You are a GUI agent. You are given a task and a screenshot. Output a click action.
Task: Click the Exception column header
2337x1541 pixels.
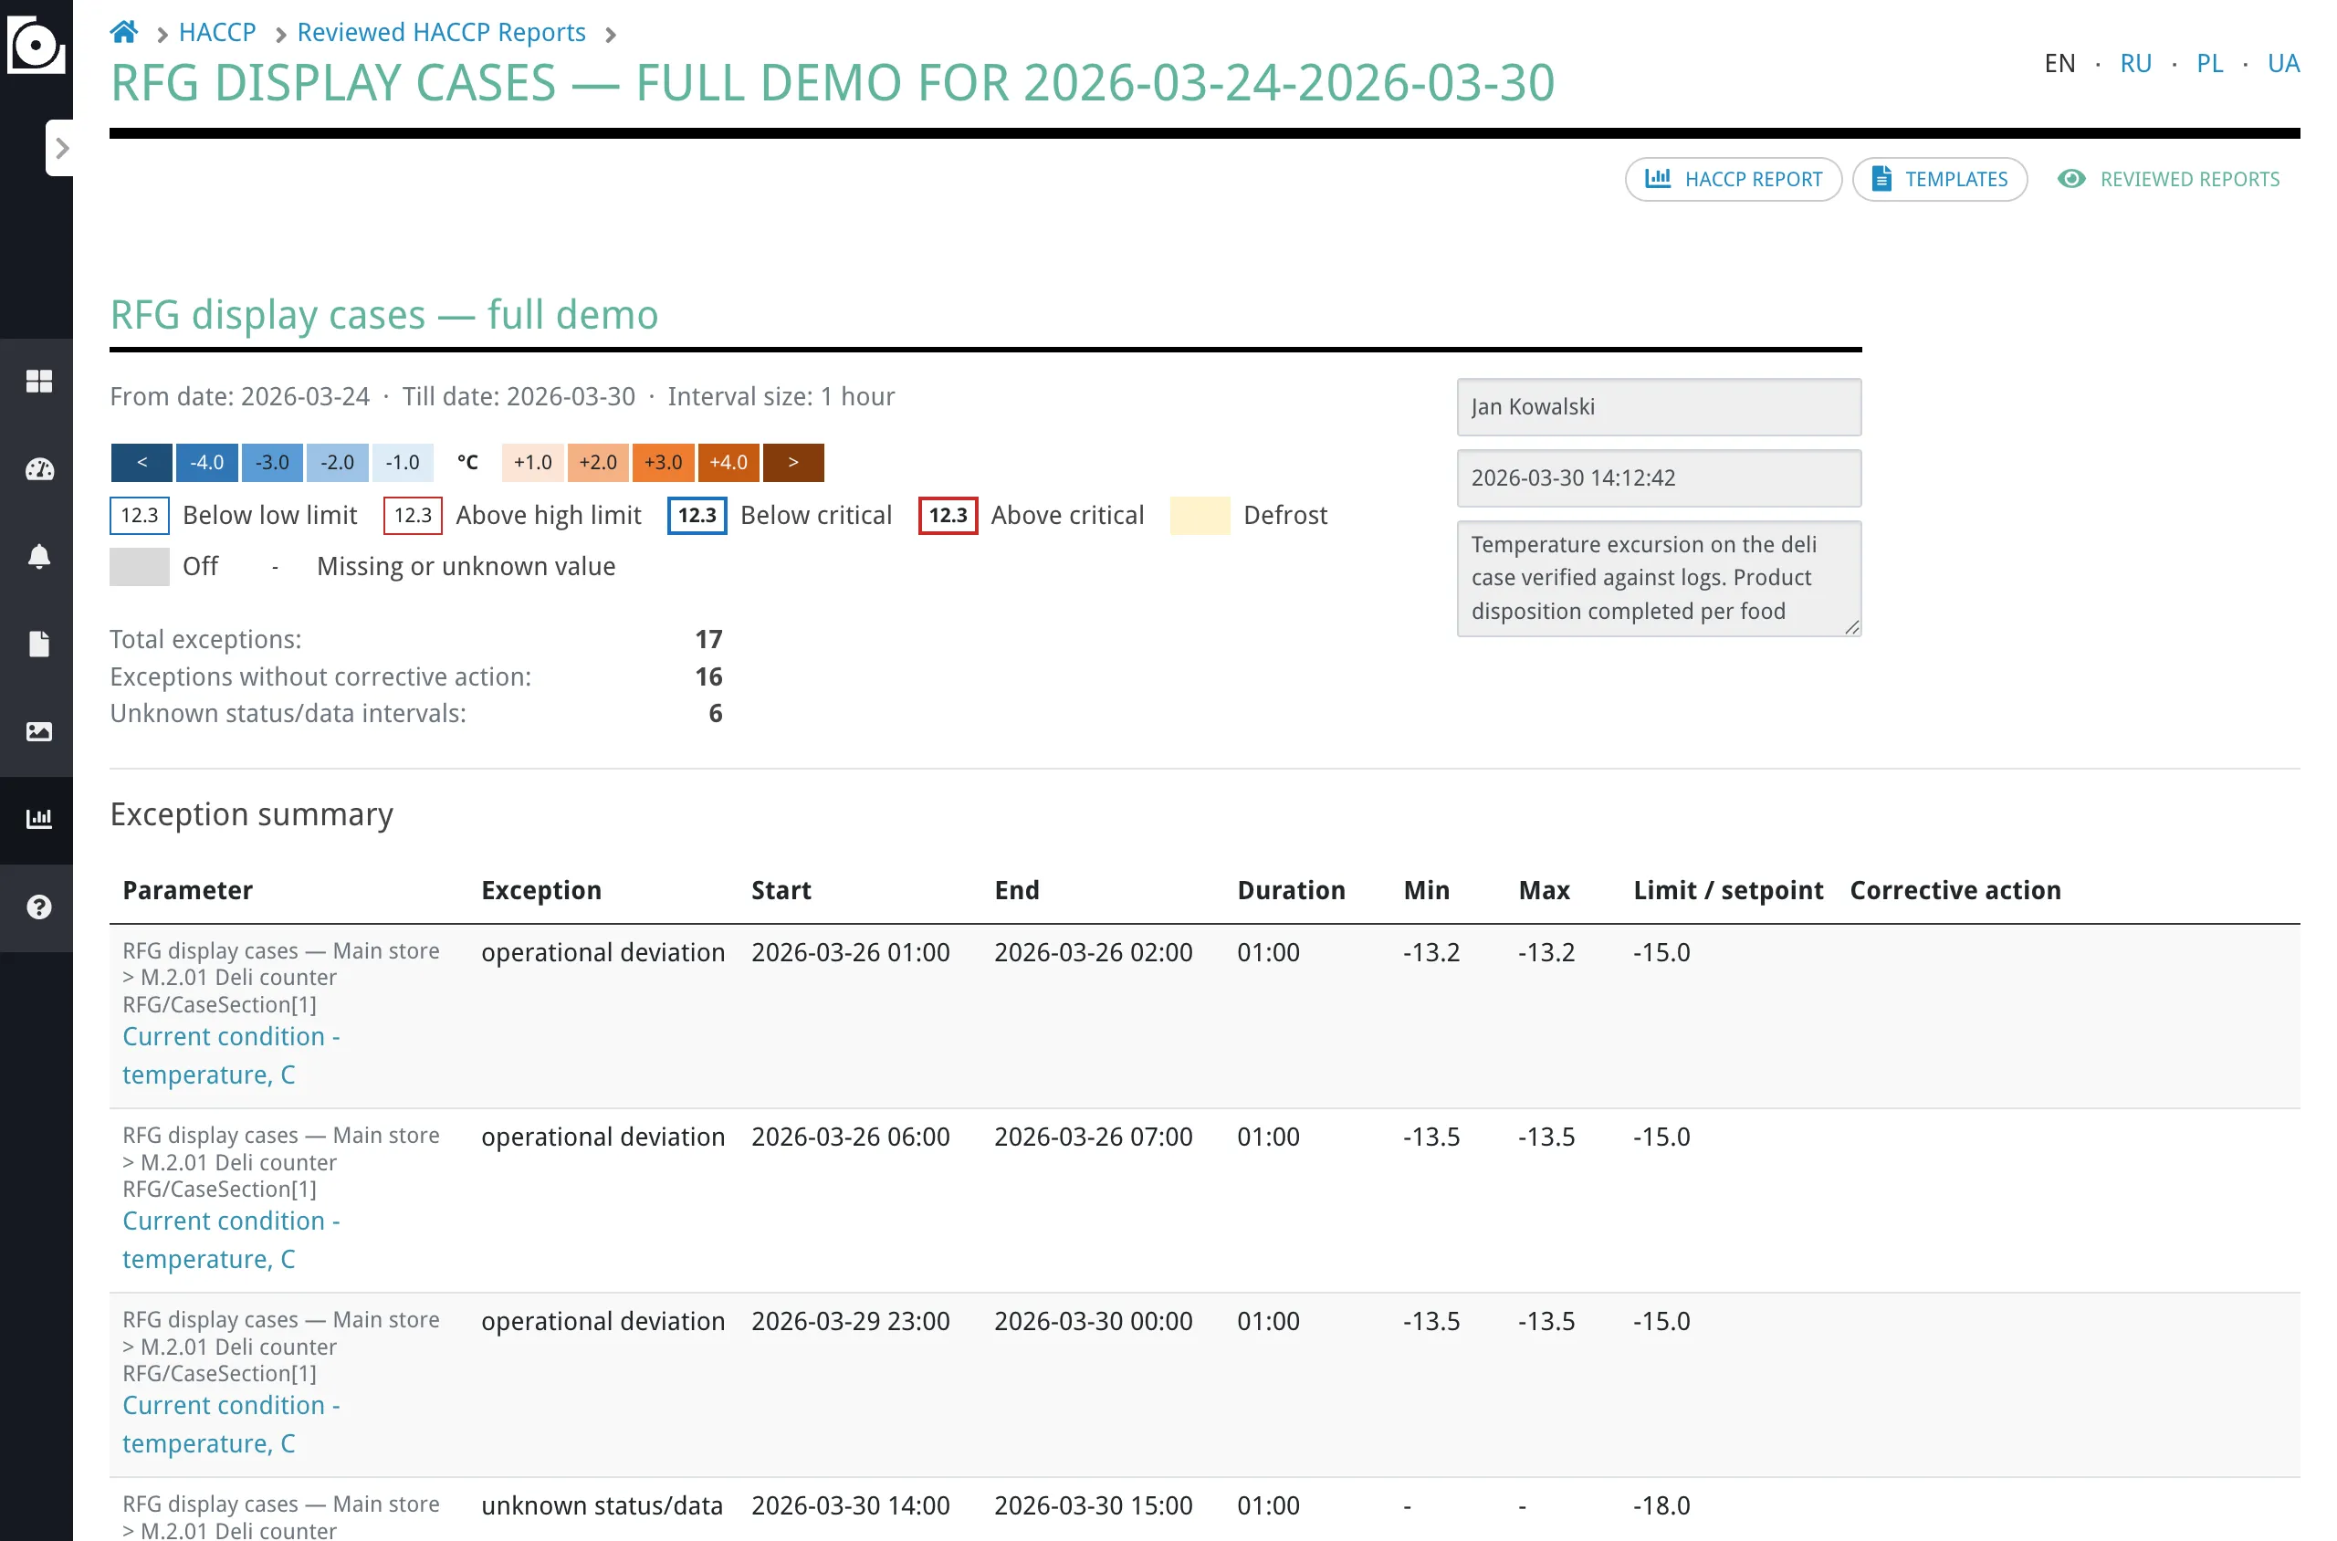(541, 890)
